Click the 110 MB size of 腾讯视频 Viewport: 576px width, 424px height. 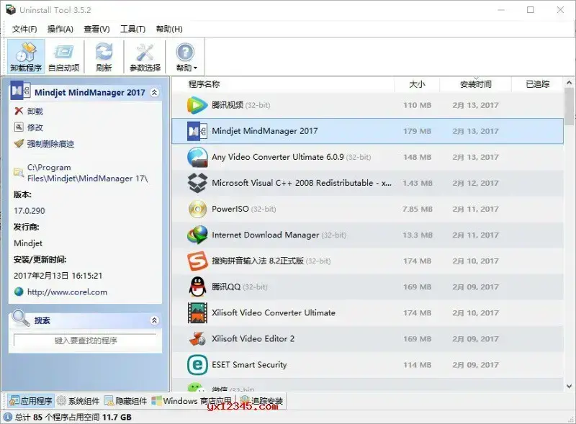point(417,105)
